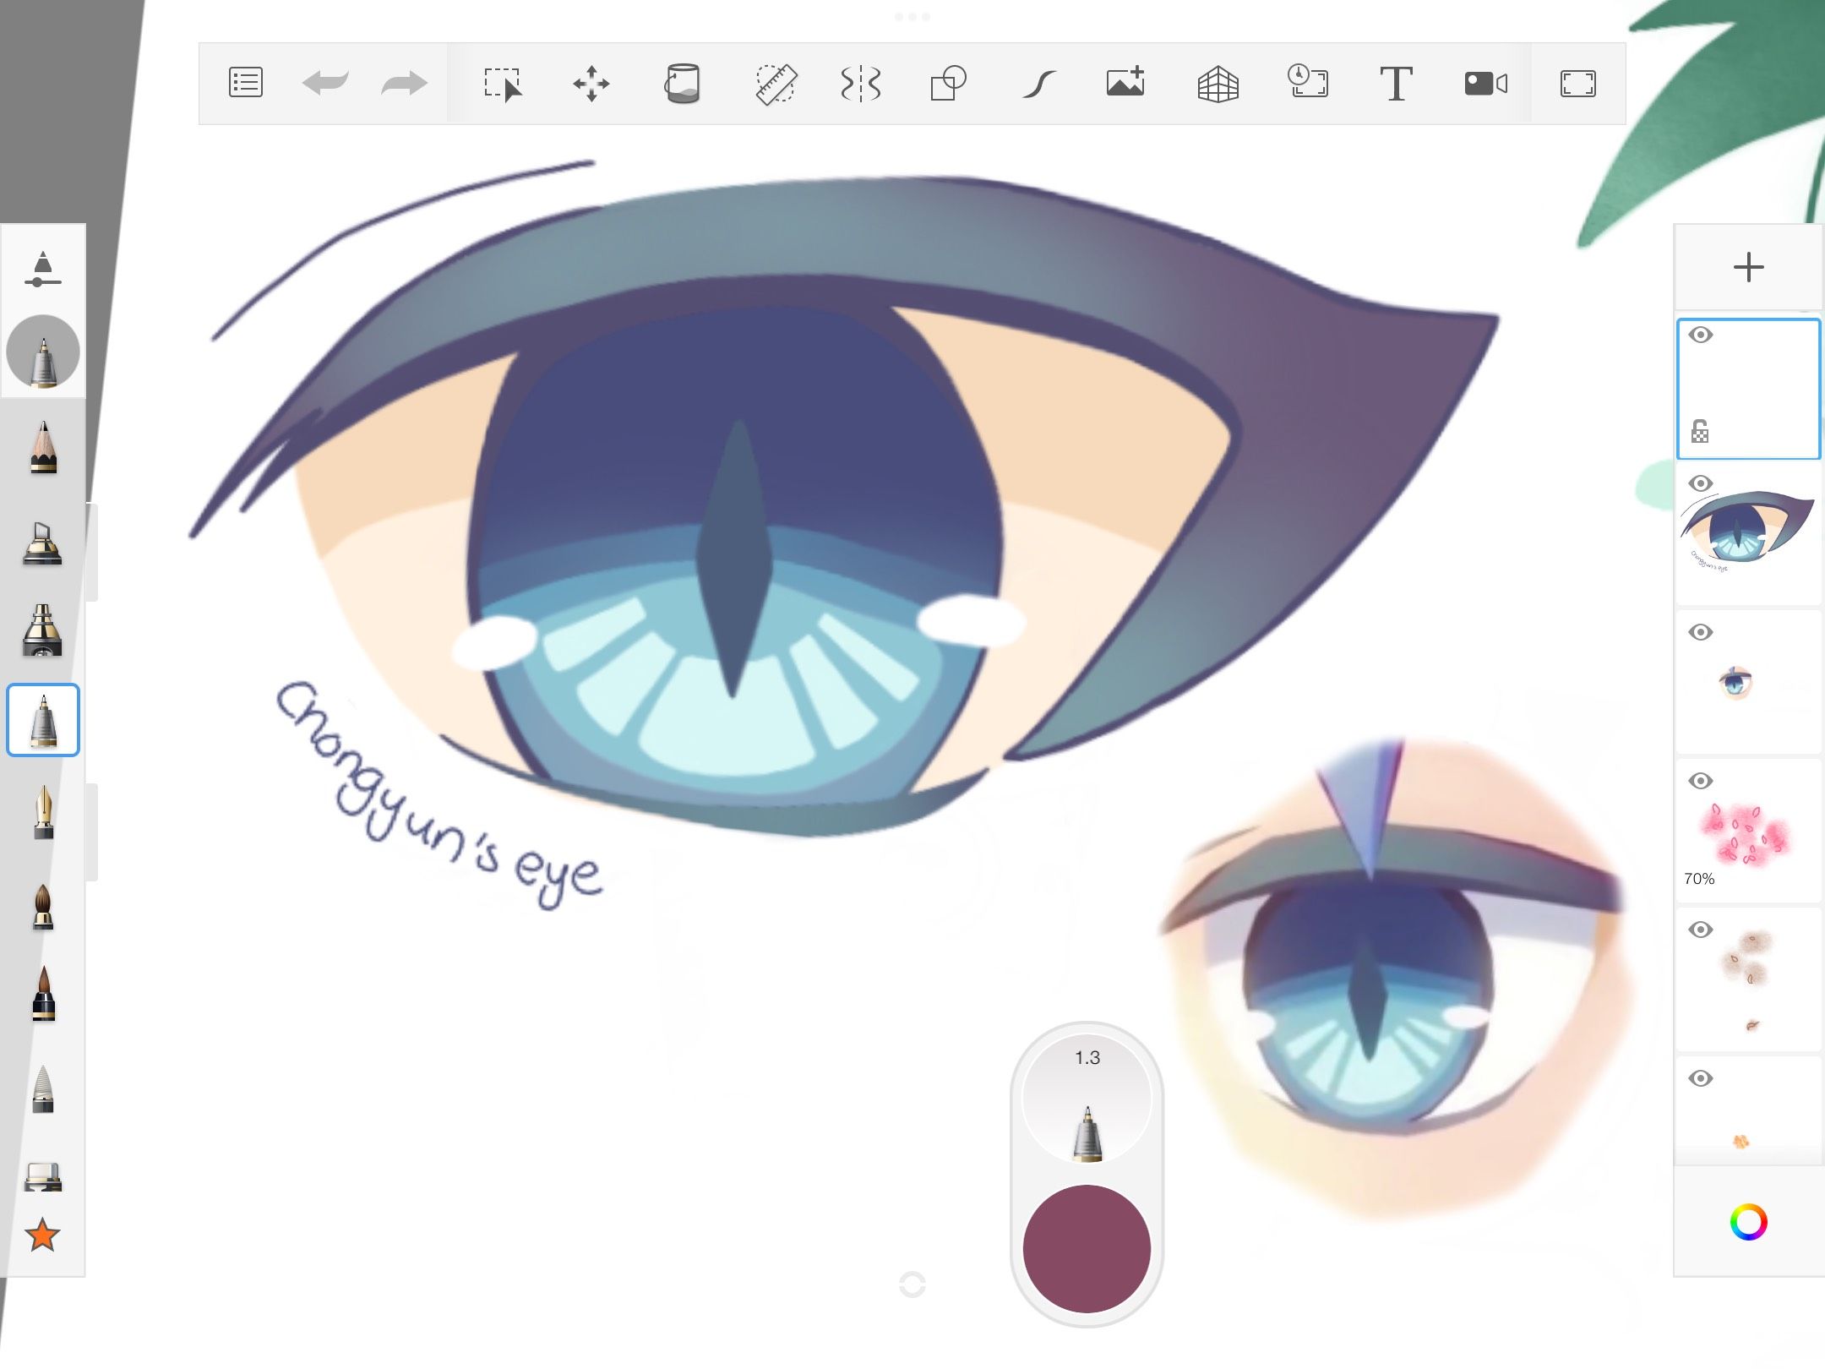Hide the large Chongyun eye layer
Image resolution: width=1825 pixels, height=1369 pixels.
1700,483
